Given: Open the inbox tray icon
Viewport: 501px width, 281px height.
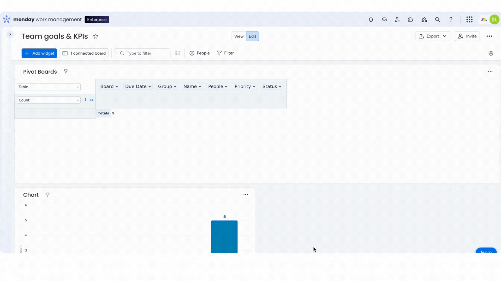Looking at the screenshot, I should [384, 20].
